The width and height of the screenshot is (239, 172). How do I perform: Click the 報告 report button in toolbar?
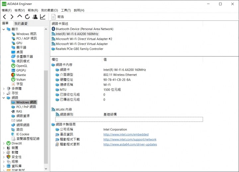click(x=58, y=17)
